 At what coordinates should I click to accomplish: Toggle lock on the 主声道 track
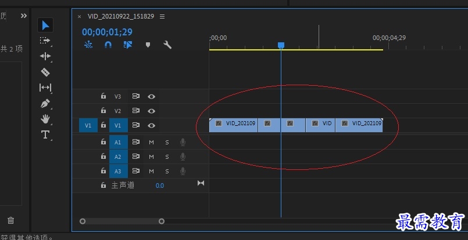coord(103,185)
